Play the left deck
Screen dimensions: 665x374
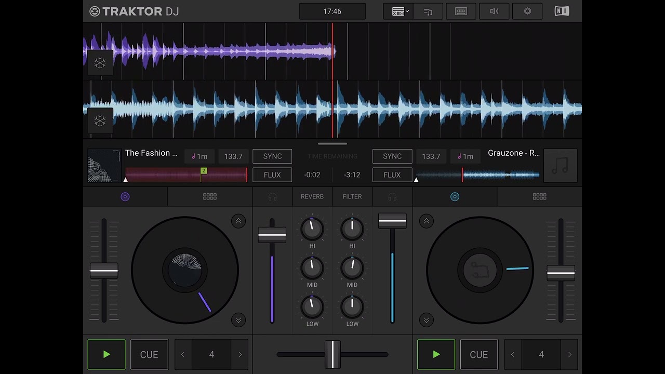click(107, 354)
